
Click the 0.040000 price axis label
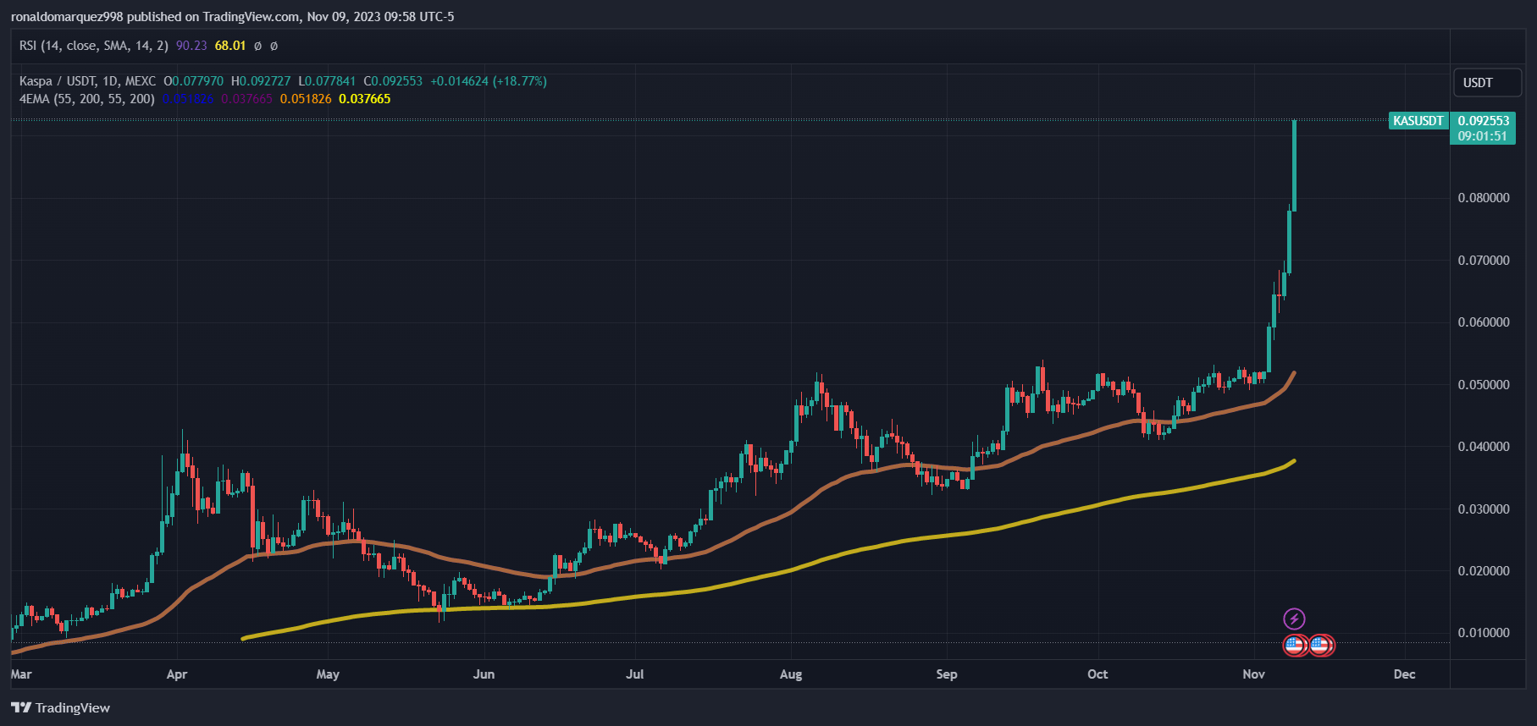1484,447
